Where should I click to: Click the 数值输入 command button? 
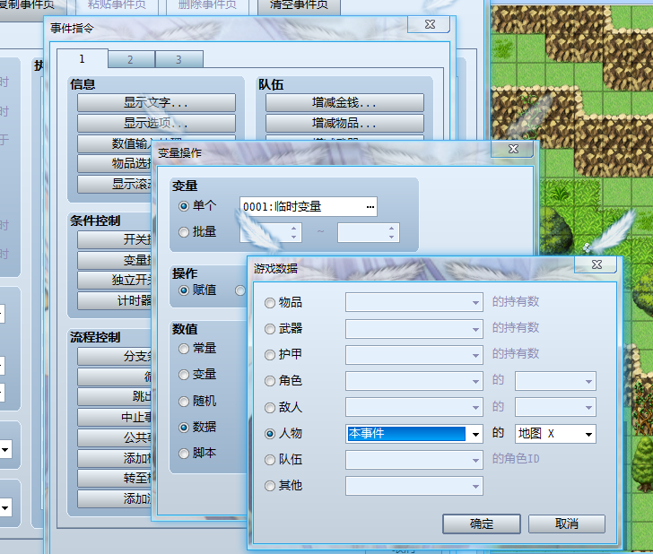[x=115, y=143]
